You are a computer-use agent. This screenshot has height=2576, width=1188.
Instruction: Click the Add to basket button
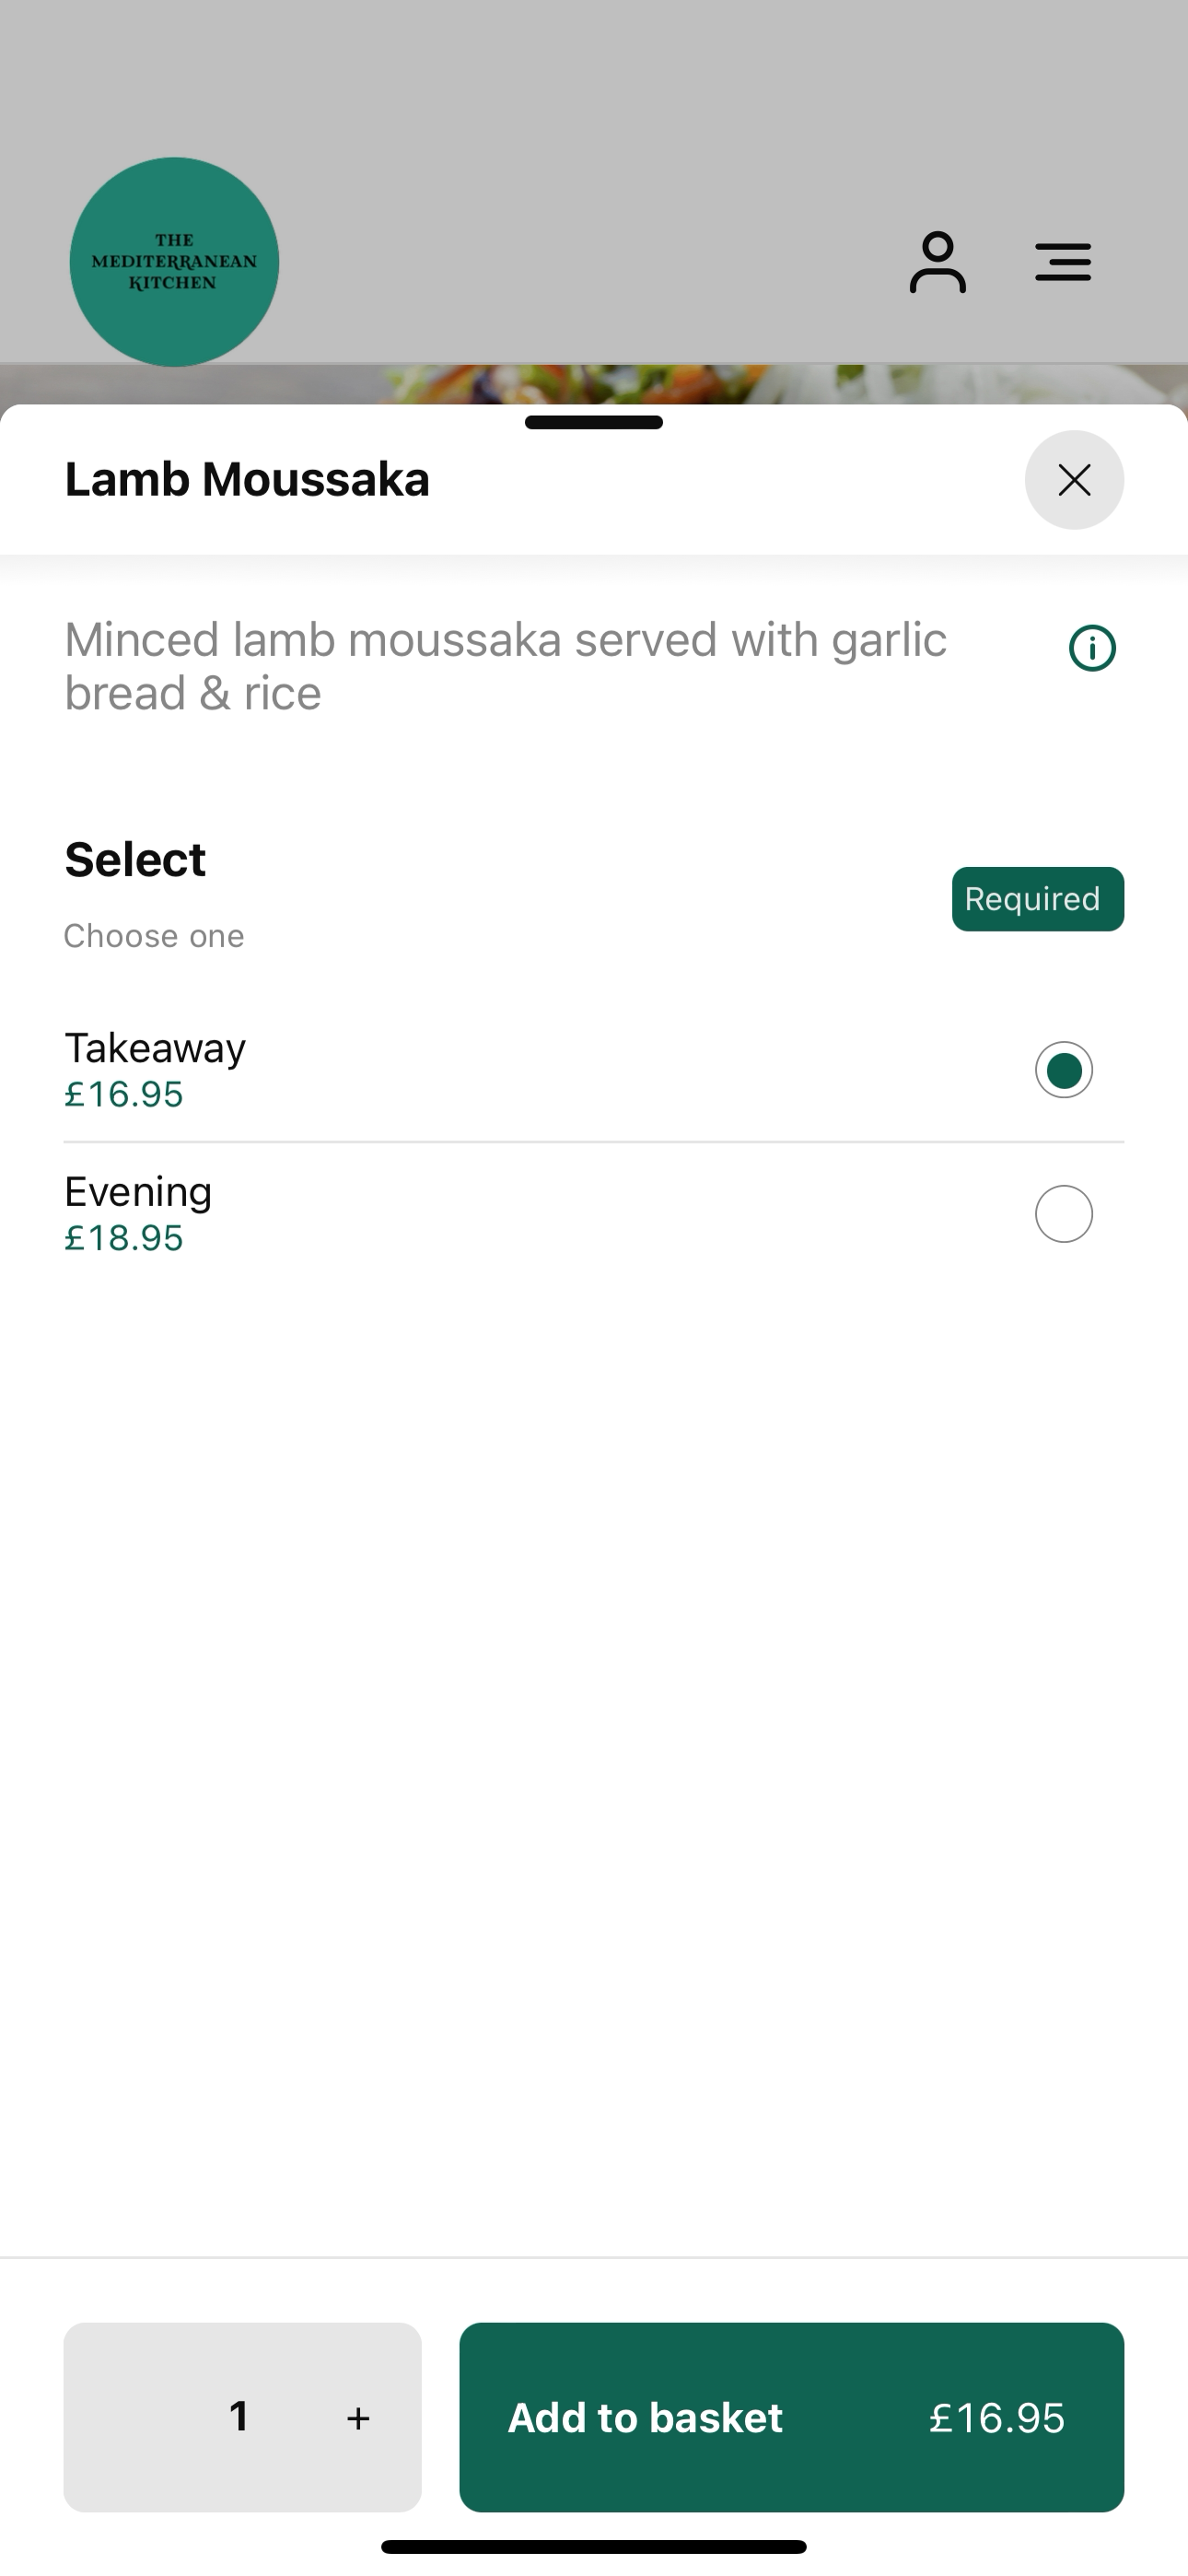point(791,2417)
